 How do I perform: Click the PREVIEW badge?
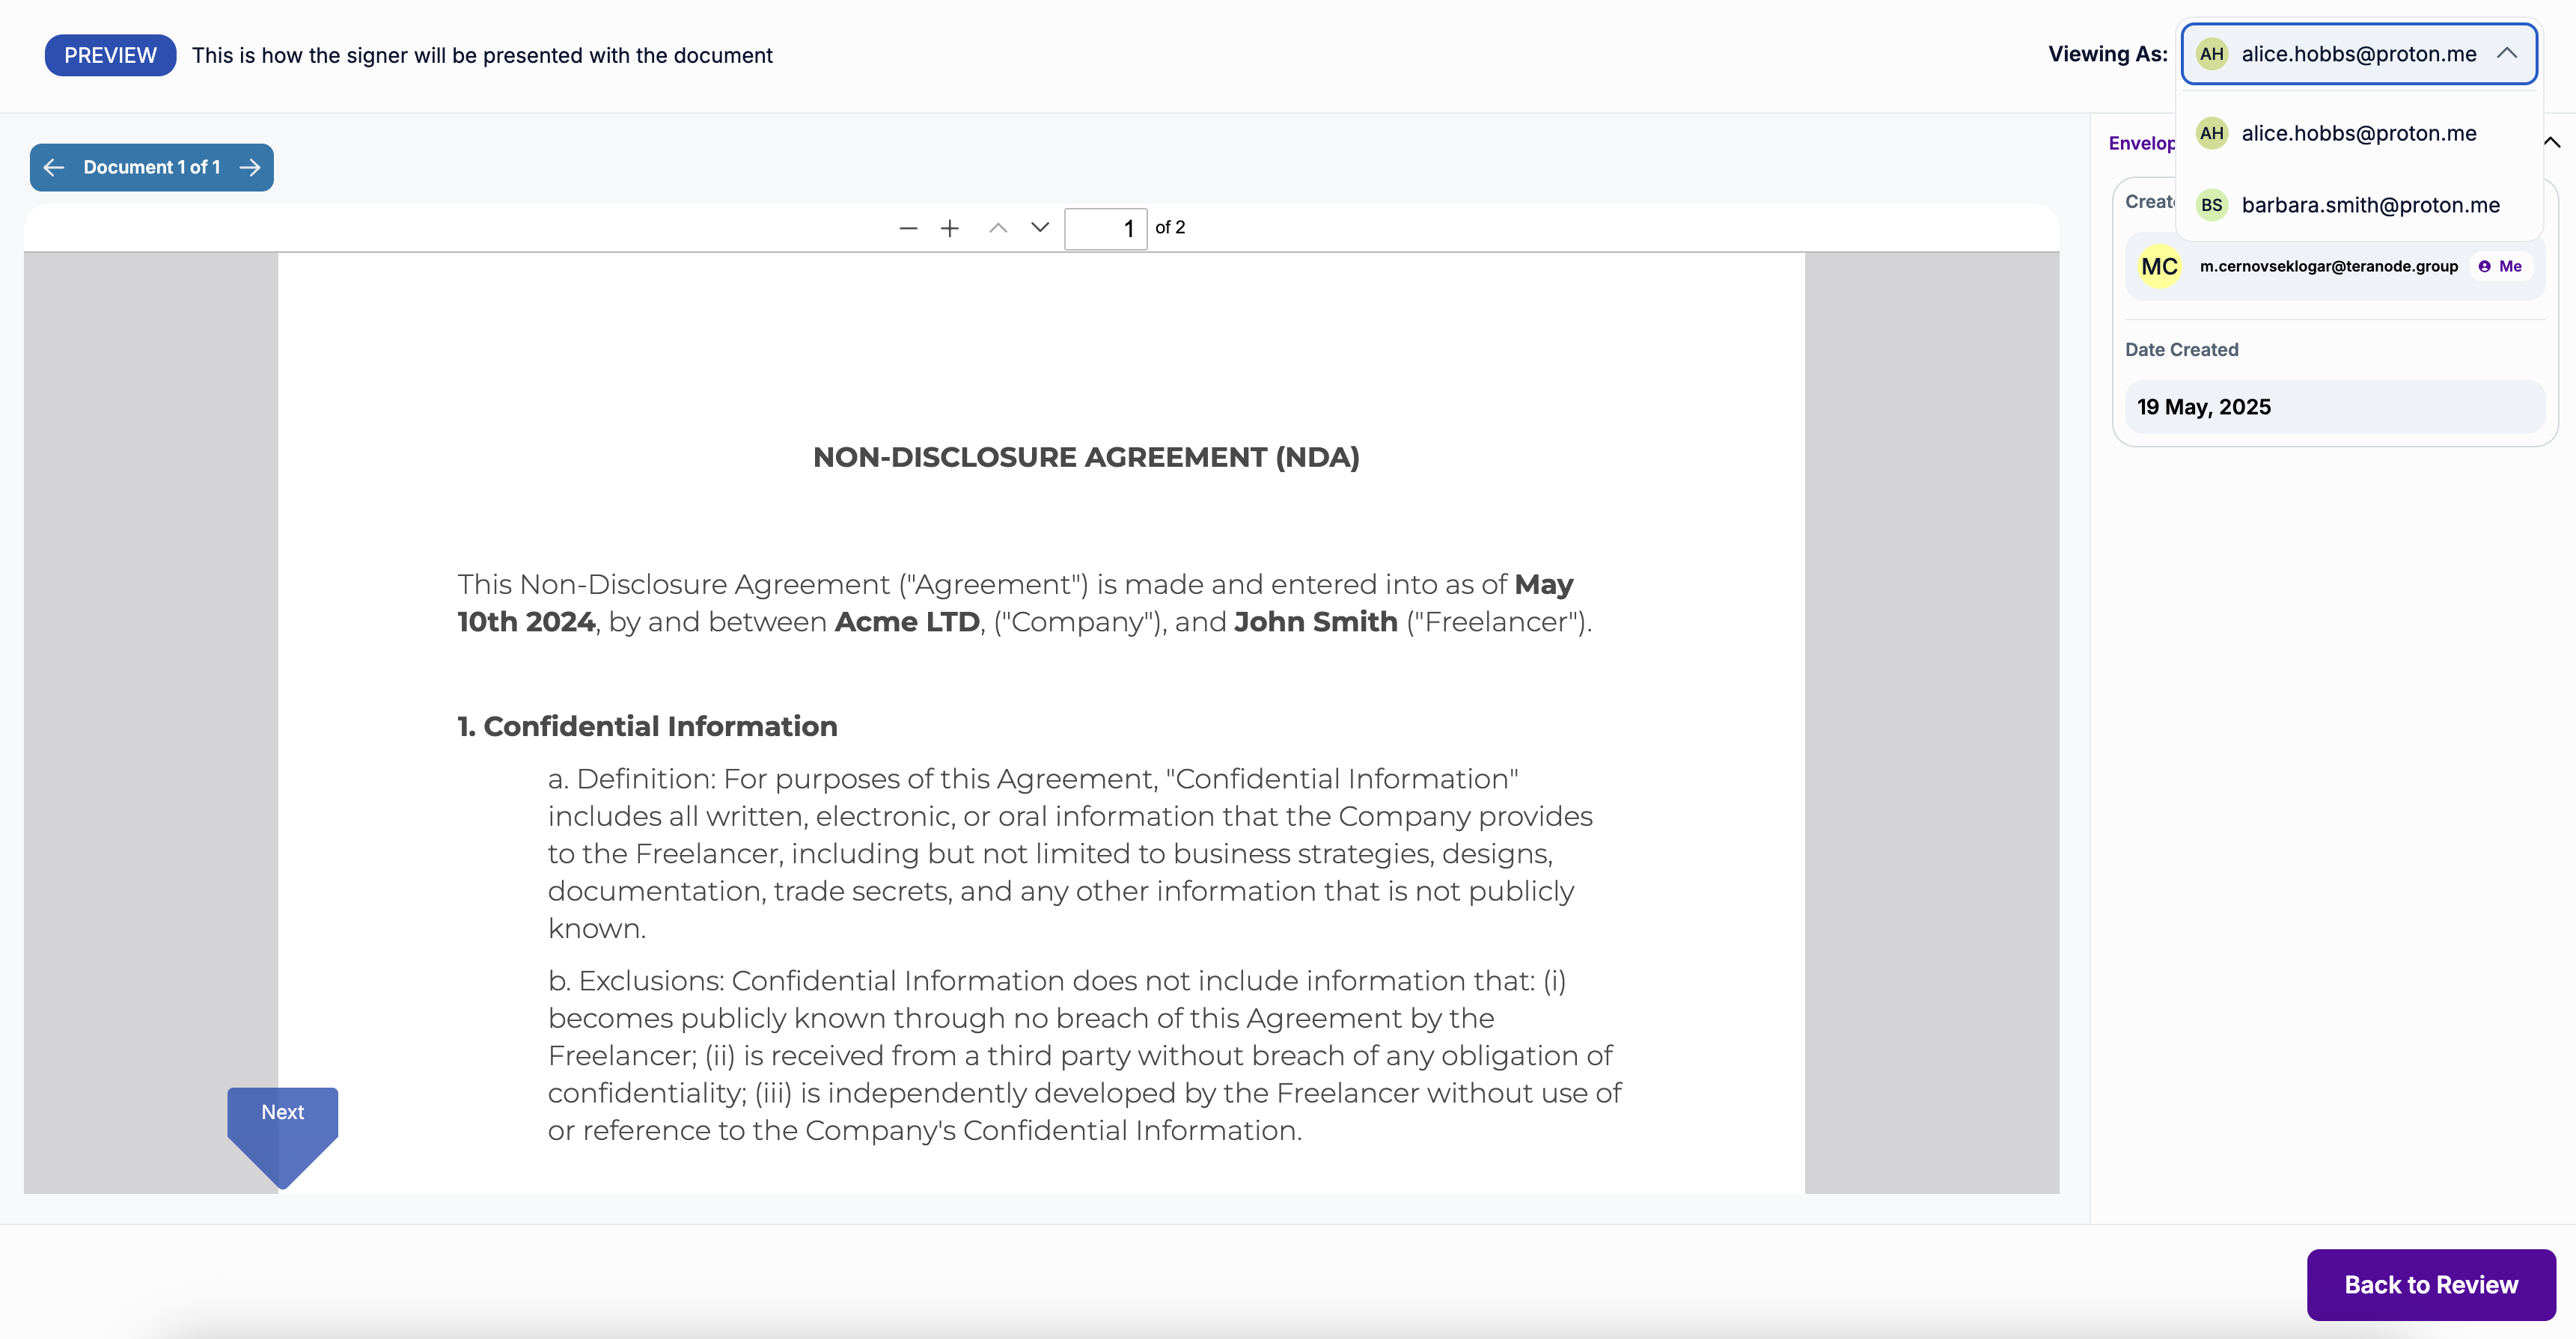pyautogui.click(x=110, y=56)
